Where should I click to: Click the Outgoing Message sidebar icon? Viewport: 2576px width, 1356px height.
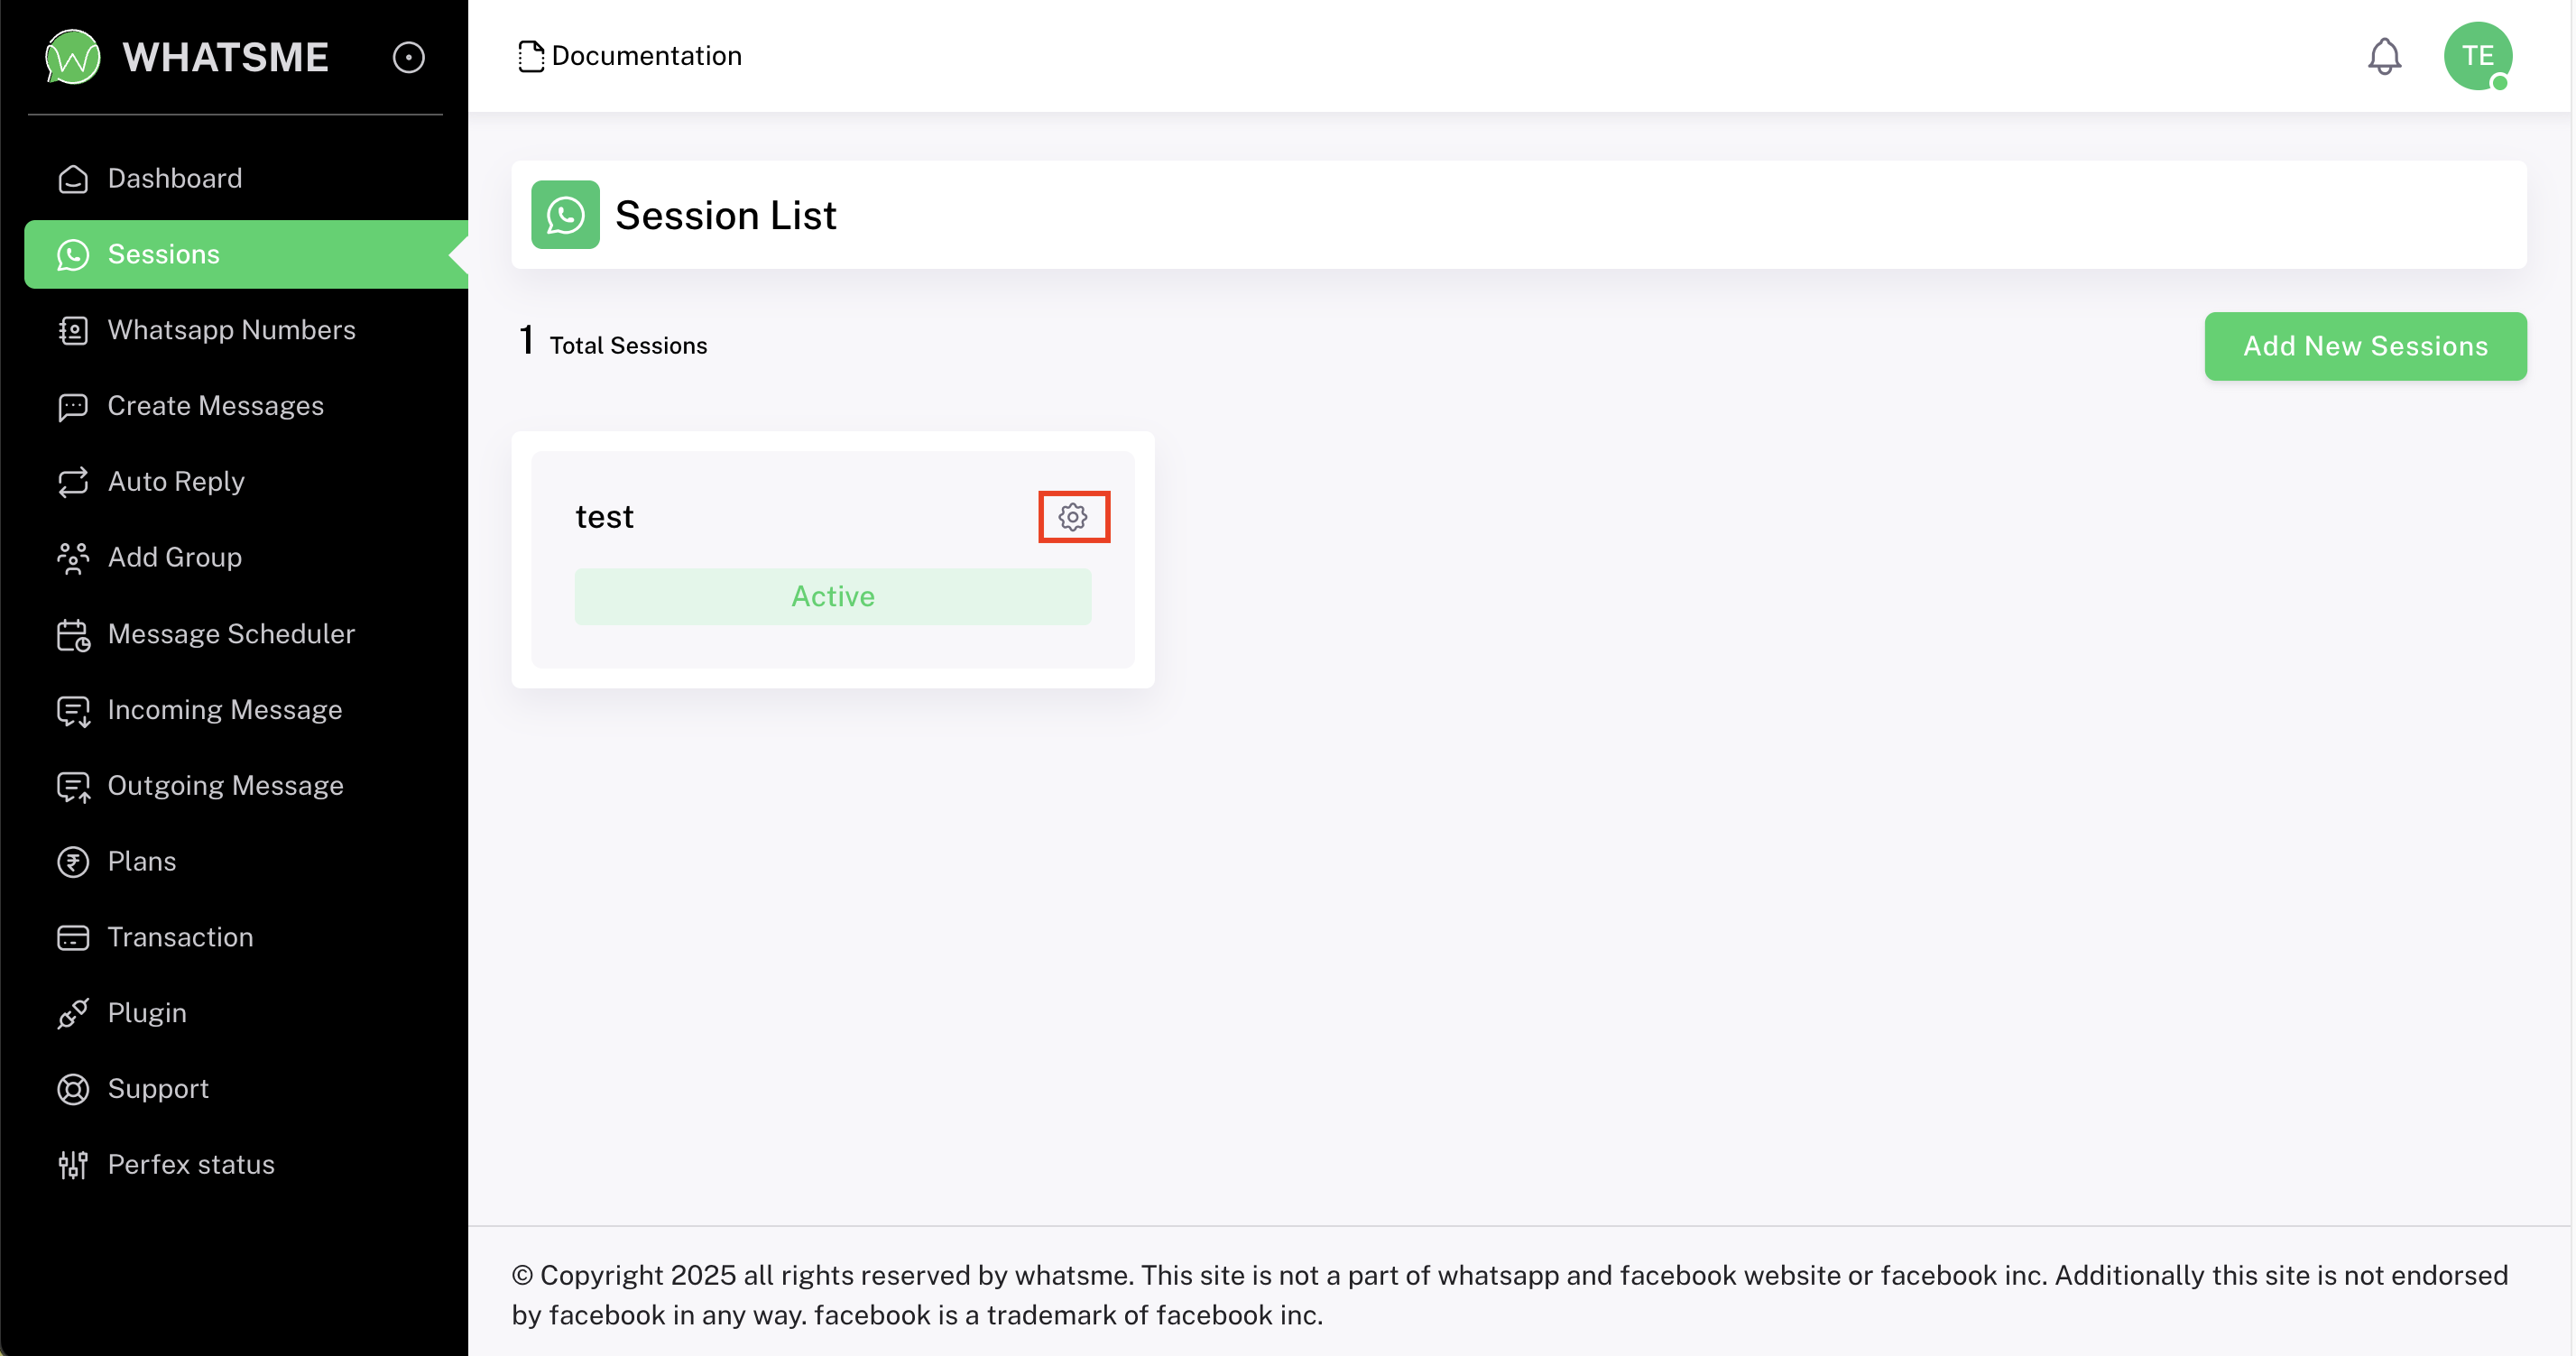tap(72, 786)
